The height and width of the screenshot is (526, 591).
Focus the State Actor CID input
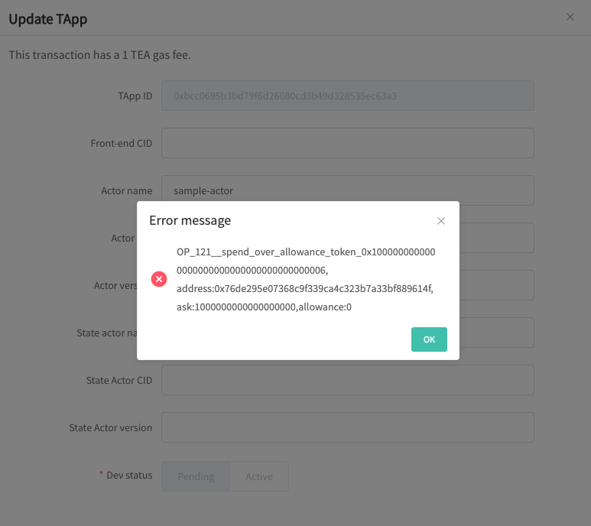[347, 380]
